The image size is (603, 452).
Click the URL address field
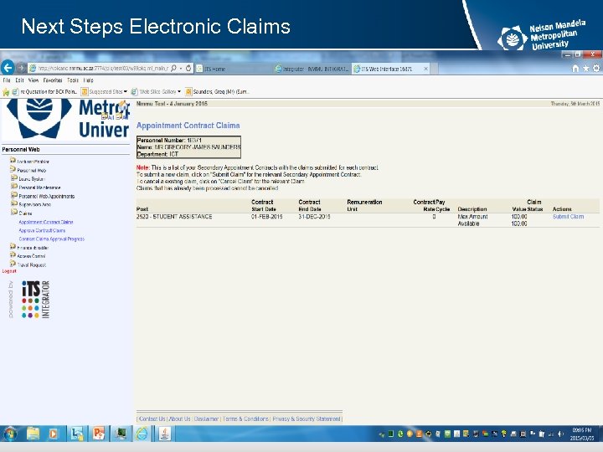point(103,69)
